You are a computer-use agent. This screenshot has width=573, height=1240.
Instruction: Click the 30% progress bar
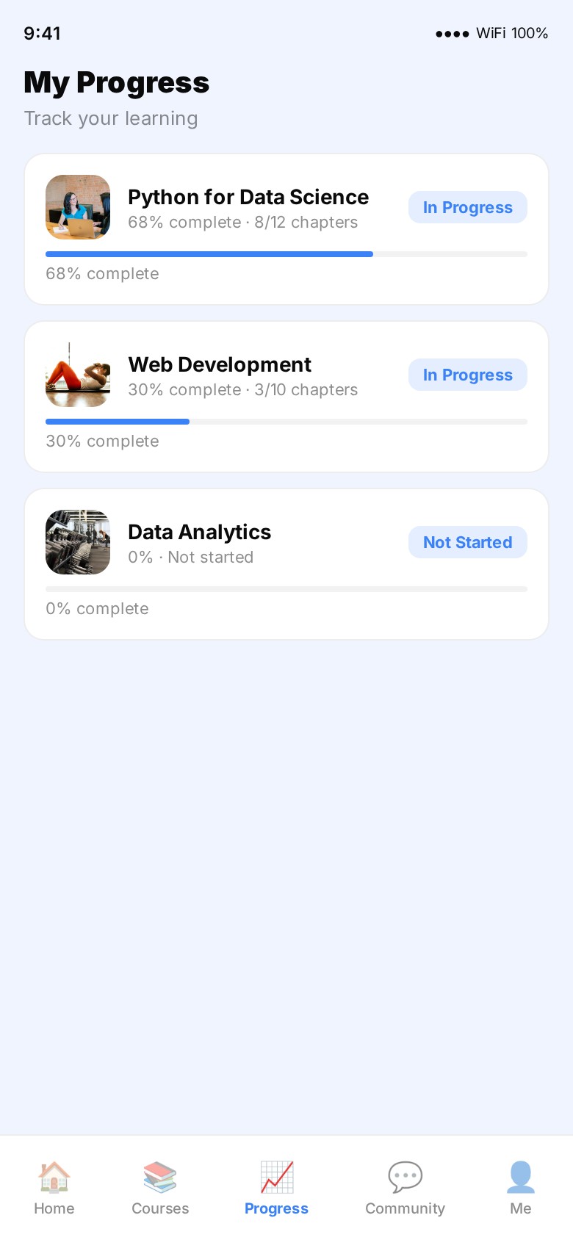(286, 422)
